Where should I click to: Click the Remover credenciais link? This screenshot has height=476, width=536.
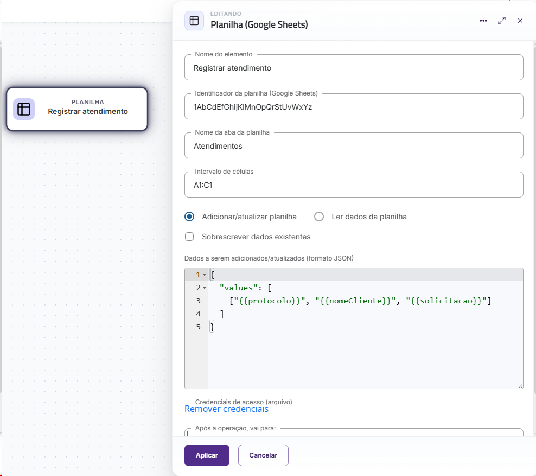(226, 409)
